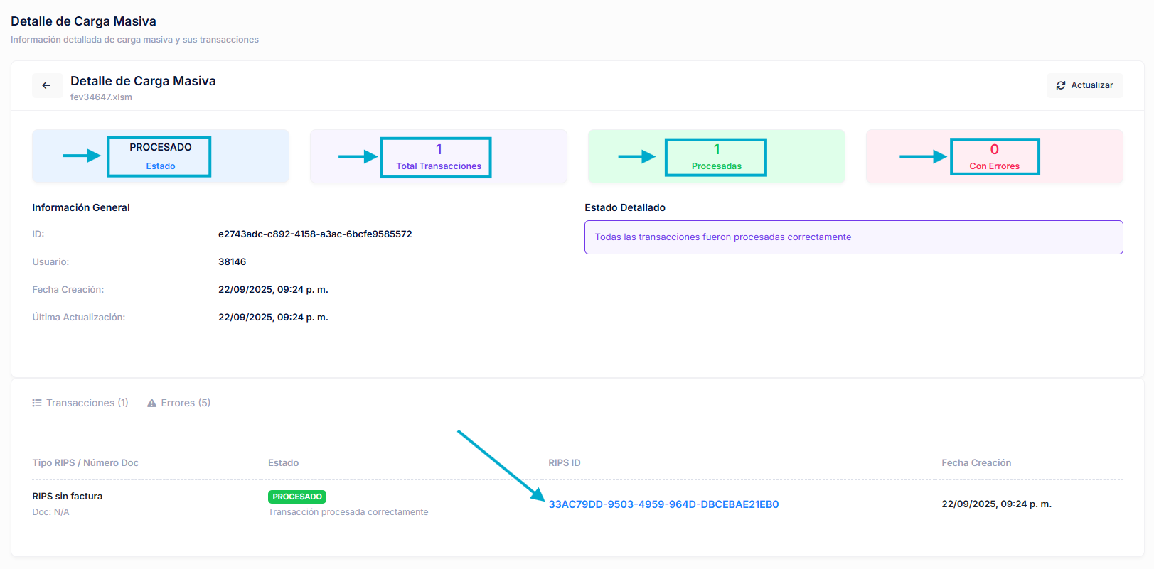Viewport: 1154px width, 569px height.
Task: Click the Usuario value 38146
Action: coord(232,261)
